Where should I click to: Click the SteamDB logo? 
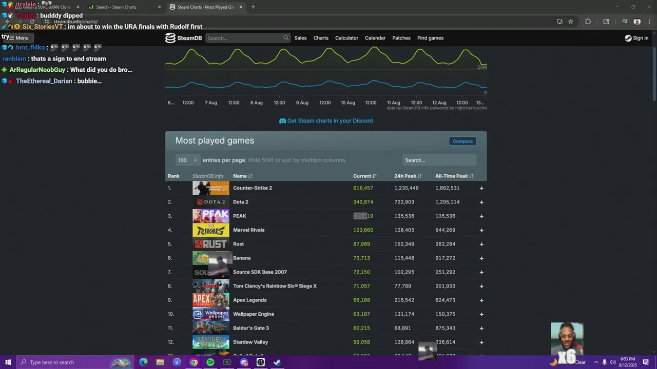click(183, 38)
